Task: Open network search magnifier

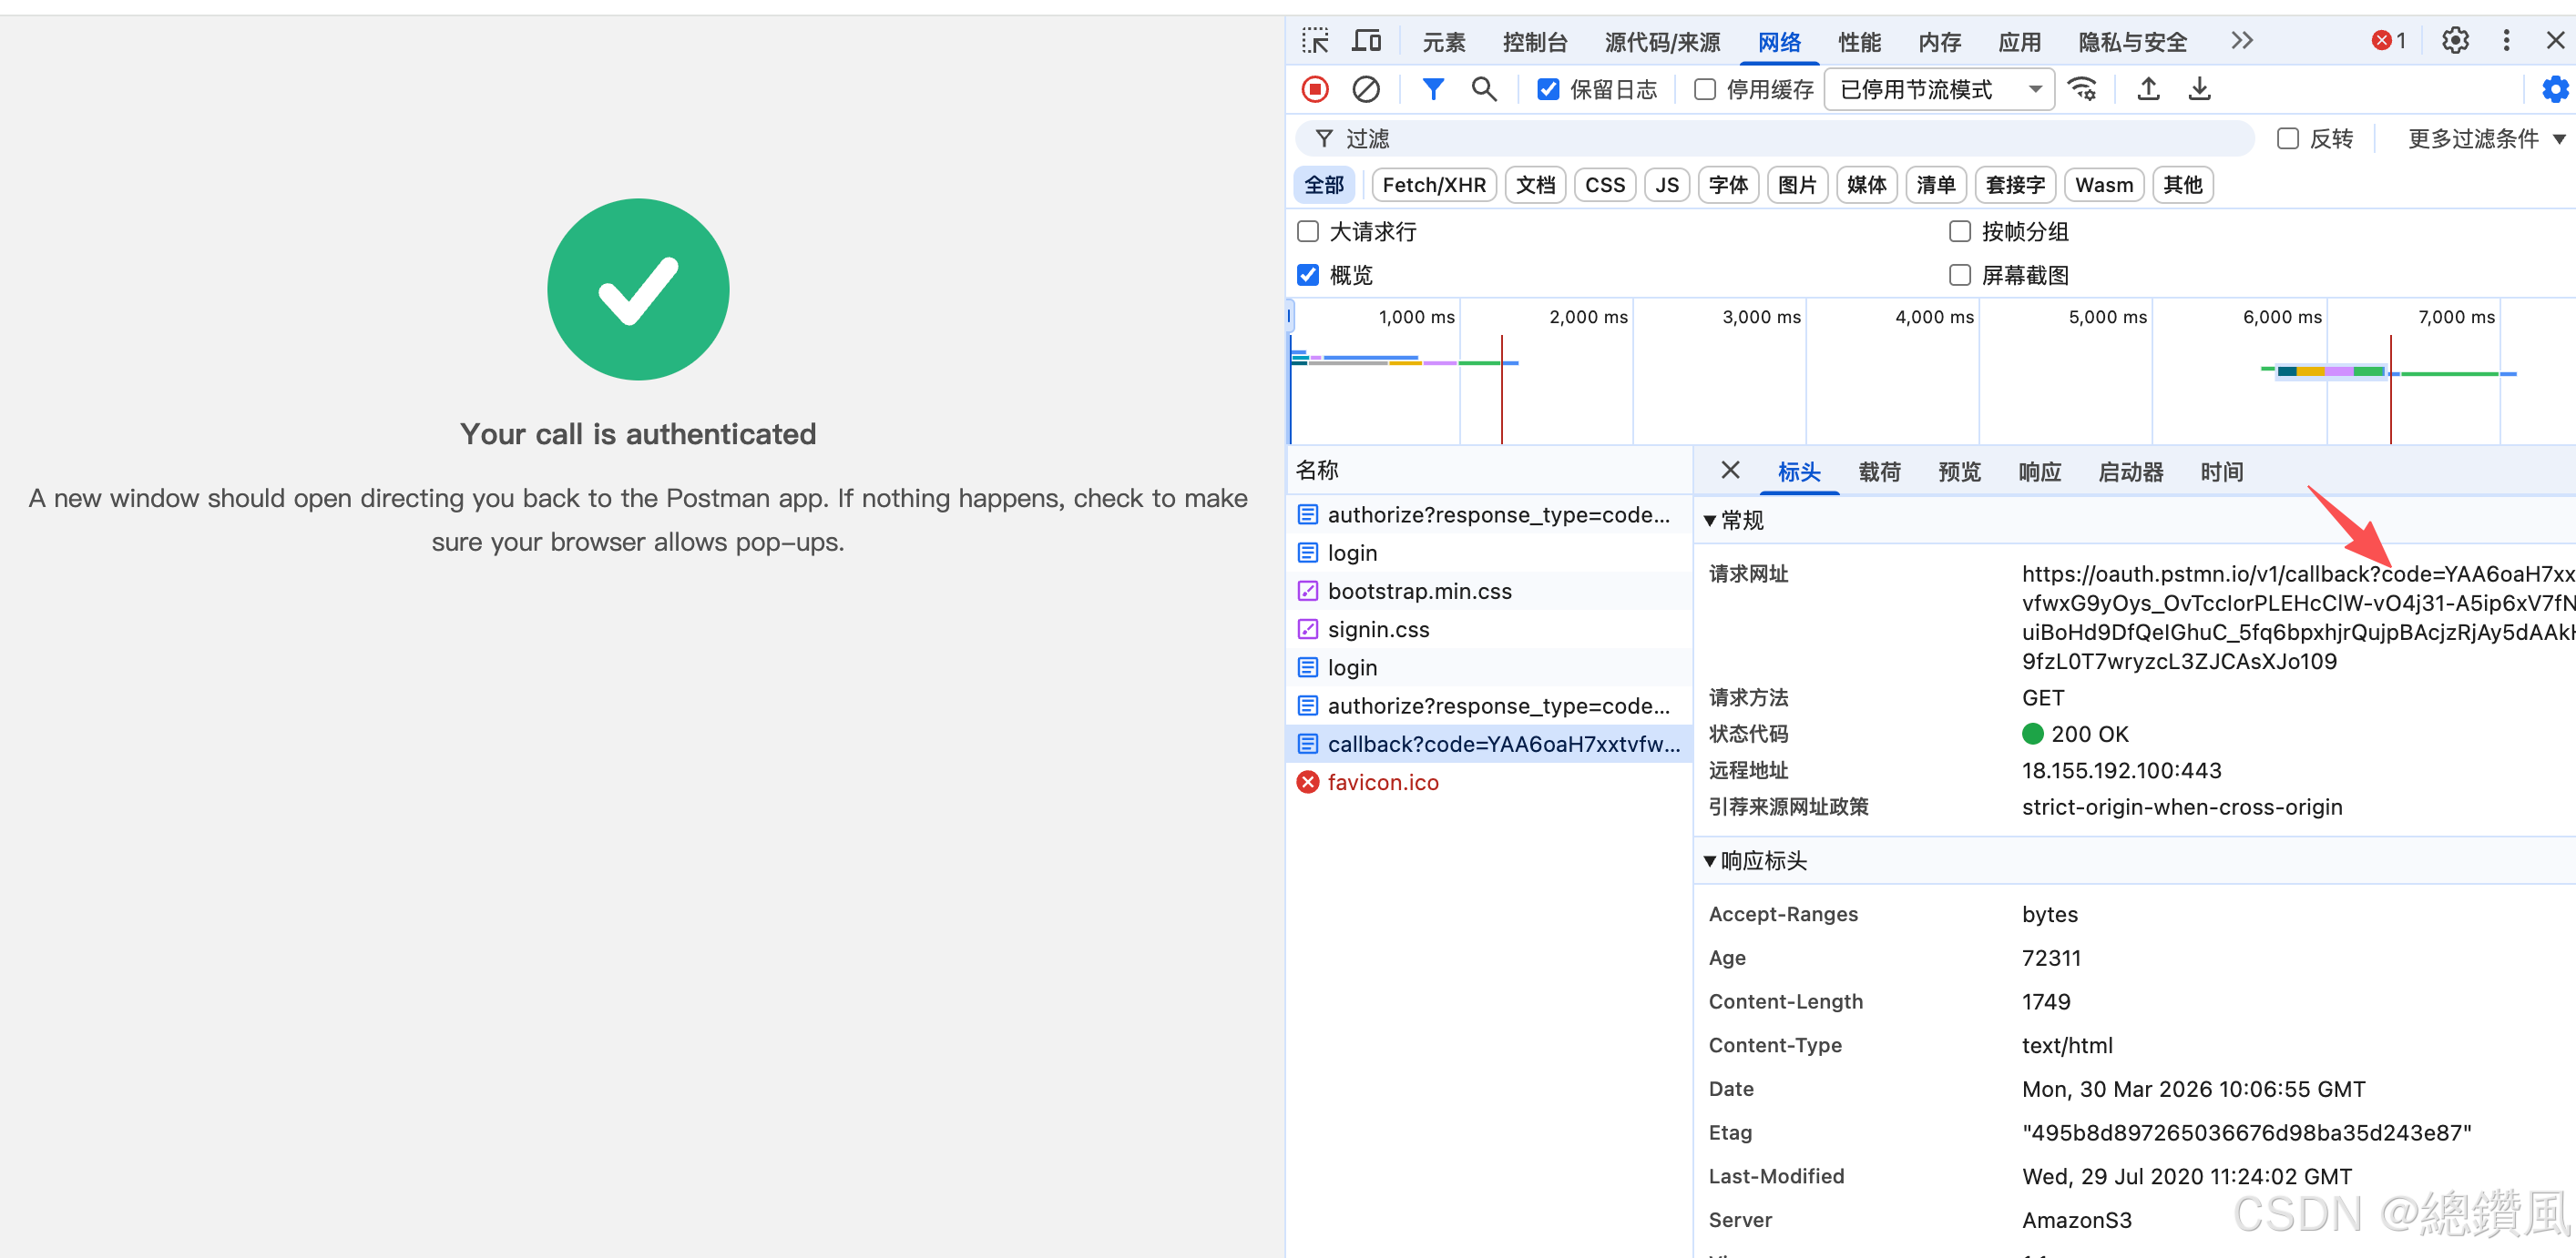Action: [1483, 90]
